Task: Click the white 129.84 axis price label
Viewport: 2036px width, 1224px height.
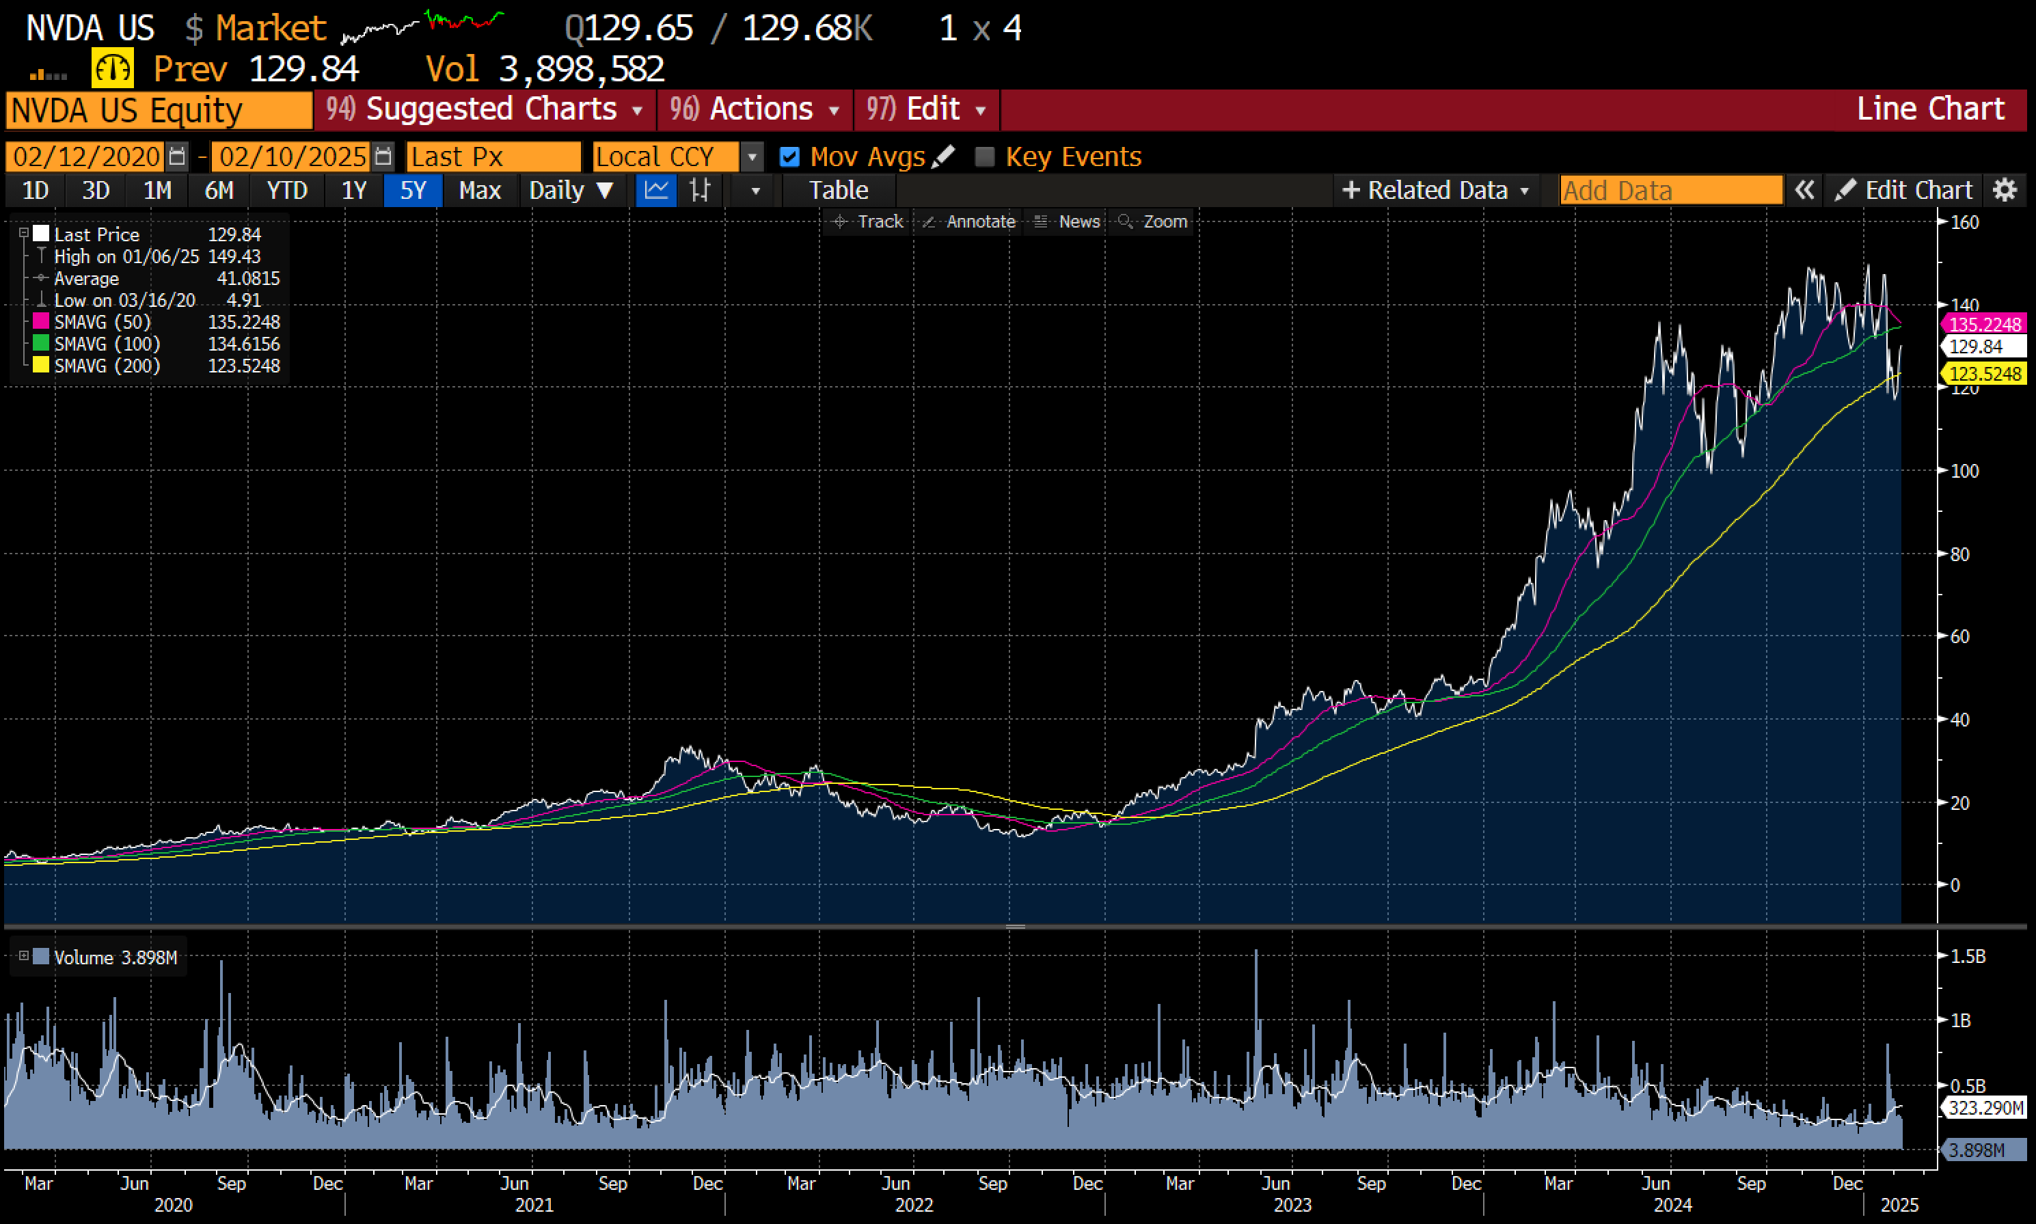Action: [1984, 346]
